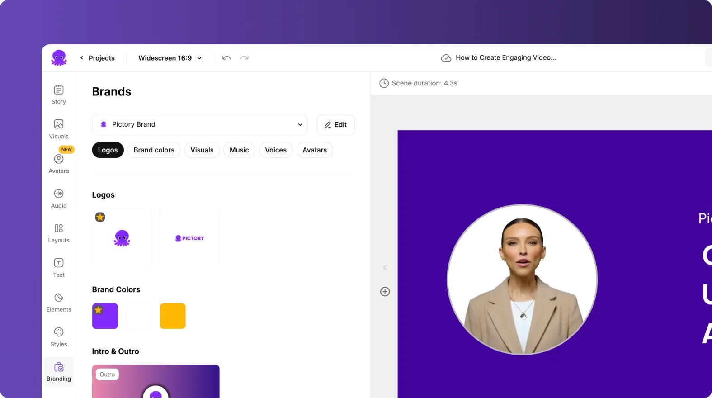
Task: Pick the yellow brand color swatch
Action: click(173, 316)
